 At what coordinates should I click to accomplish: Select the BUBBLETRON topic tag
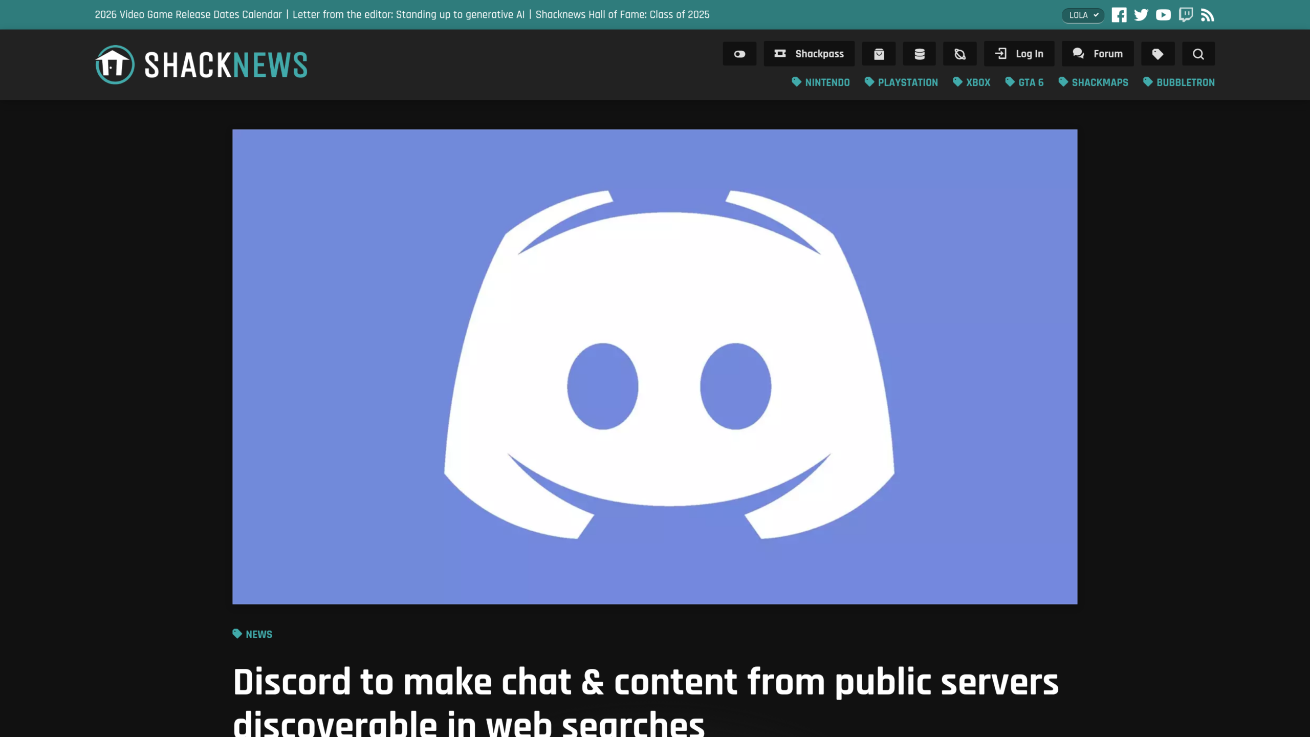pyautogui.click(x=1179, y=82)
